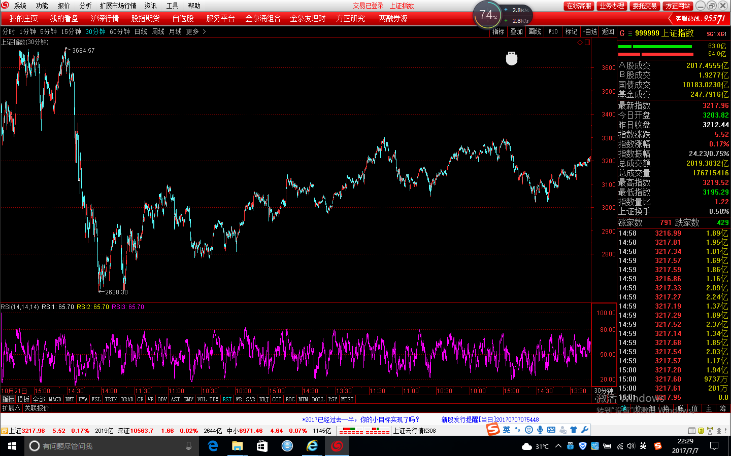Open the green list icon beside 999999
Image resolution: width=731 pixels, height=456 pixels.
click(x=630, y=33)
